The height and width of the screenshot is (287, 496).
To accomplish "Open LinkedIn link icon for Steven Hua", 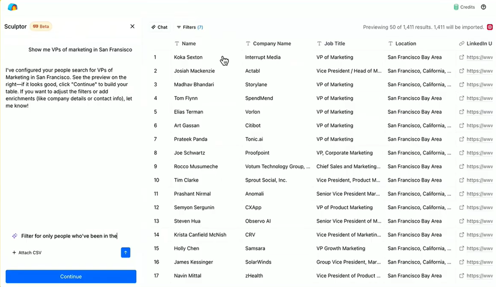I will click(x=461, y=221).
